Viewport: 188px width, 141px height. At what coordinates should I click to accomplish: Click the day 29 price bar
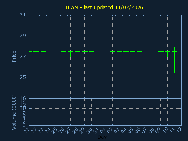tap(85, 52)
